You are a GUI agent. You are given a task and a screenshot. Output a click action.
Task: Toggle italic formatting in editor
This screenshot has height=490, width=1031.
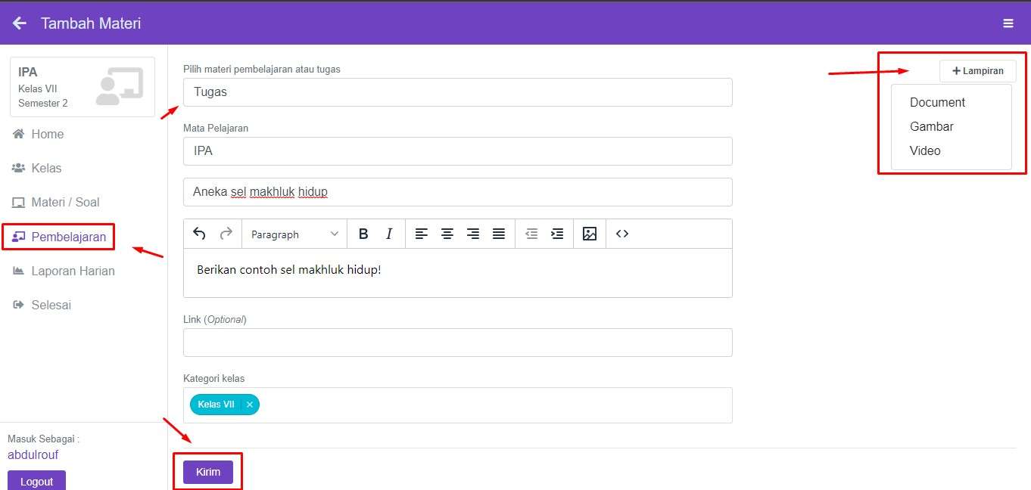tap(389, 234)
